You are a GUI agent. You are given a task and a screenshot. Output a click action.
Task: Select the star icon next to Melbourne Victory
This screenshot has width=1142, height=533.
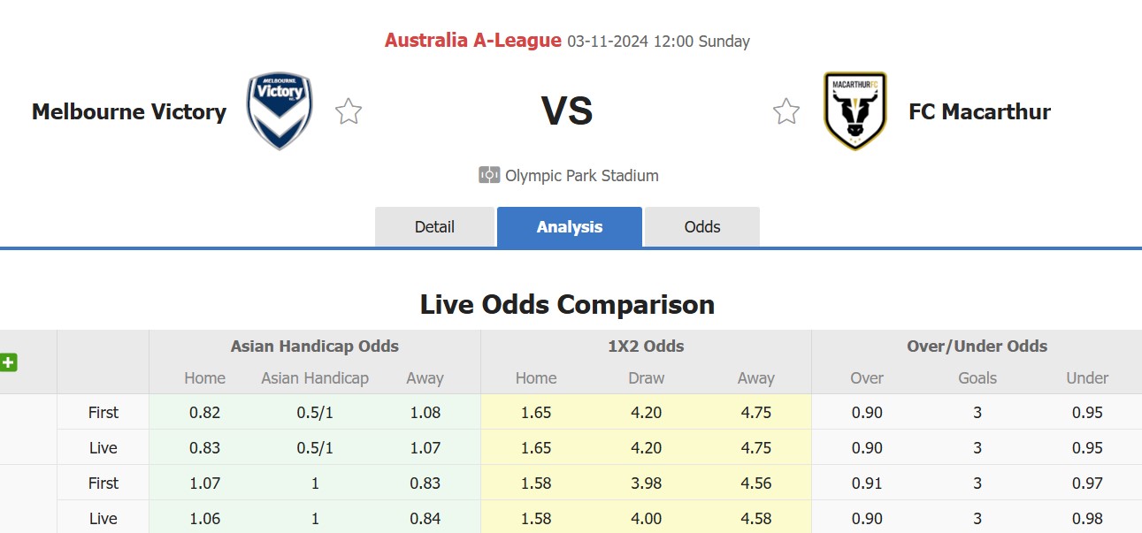click(348, 110)
